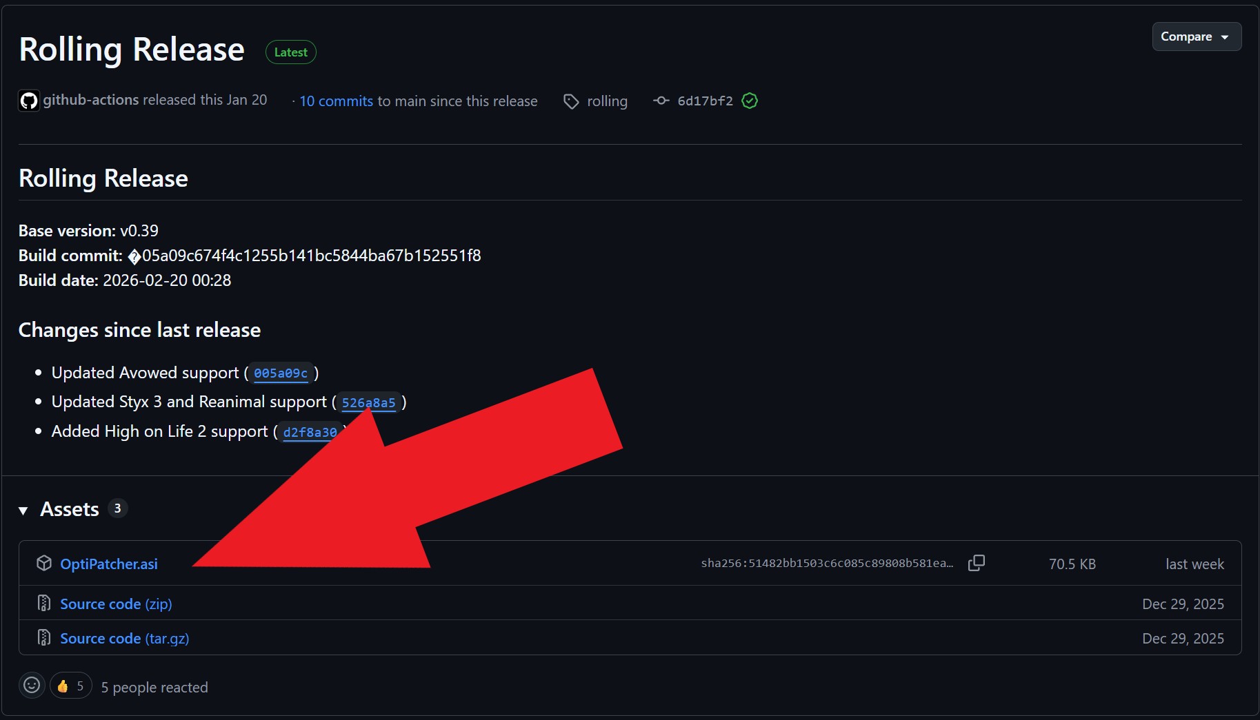Viewport: 1260px width, 720px height.
Task: Open commit 526a8a5 link
Action: click(368, 403)
